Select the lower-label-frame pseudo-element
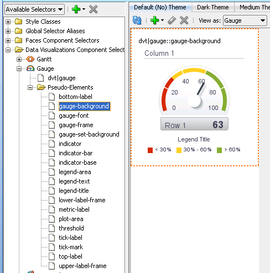 coord(82,200)
